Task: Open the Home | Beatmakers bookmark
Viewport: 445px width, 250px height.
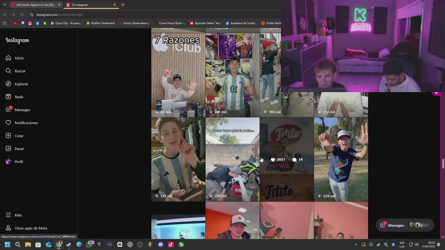Action: click(x=134, y=23)
